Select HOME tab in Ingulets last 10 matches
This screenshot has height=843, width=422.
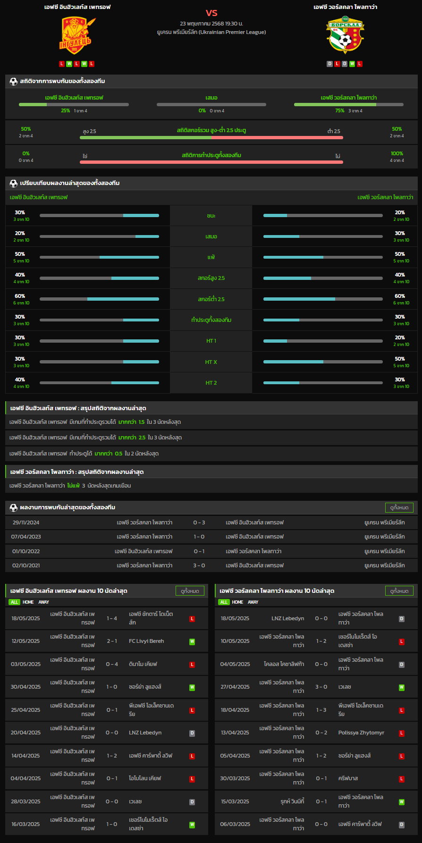pos(28,602)
